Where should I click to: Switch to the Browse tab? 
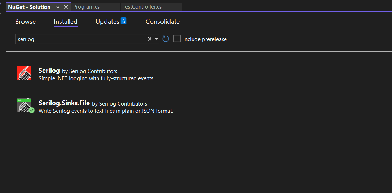point(26,22)
